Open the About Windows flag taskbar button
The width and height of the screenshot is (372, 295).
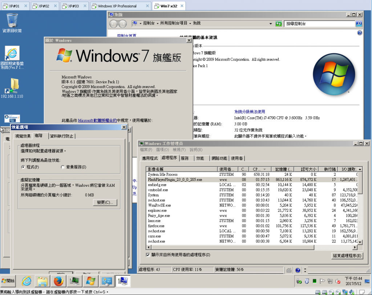(x=90, y=281)
